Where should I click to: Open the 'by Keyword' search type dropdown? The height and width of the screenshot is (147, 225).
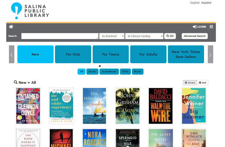pos(112,36)
